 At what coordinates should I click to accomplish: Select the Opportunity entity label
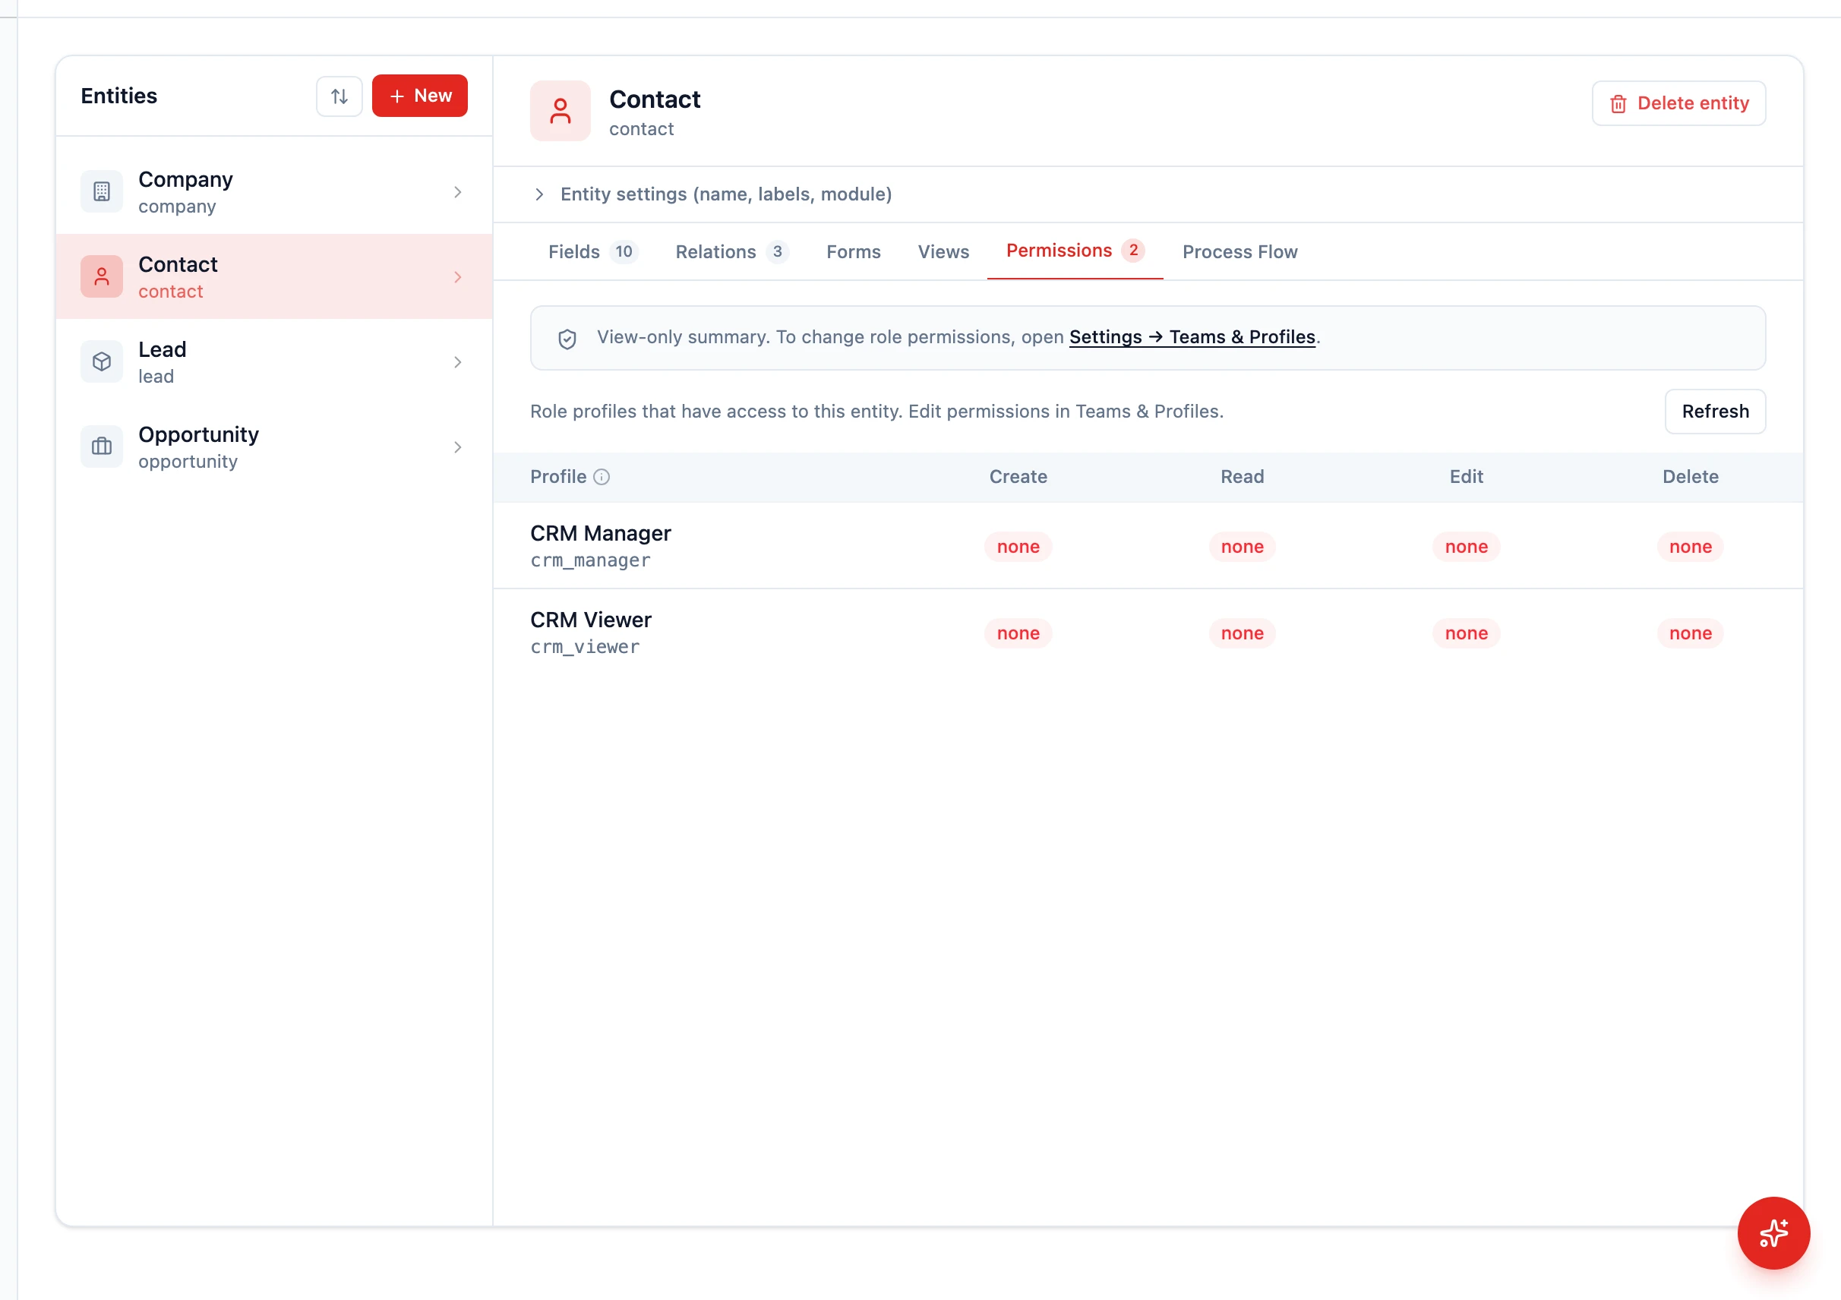point(198,434)
